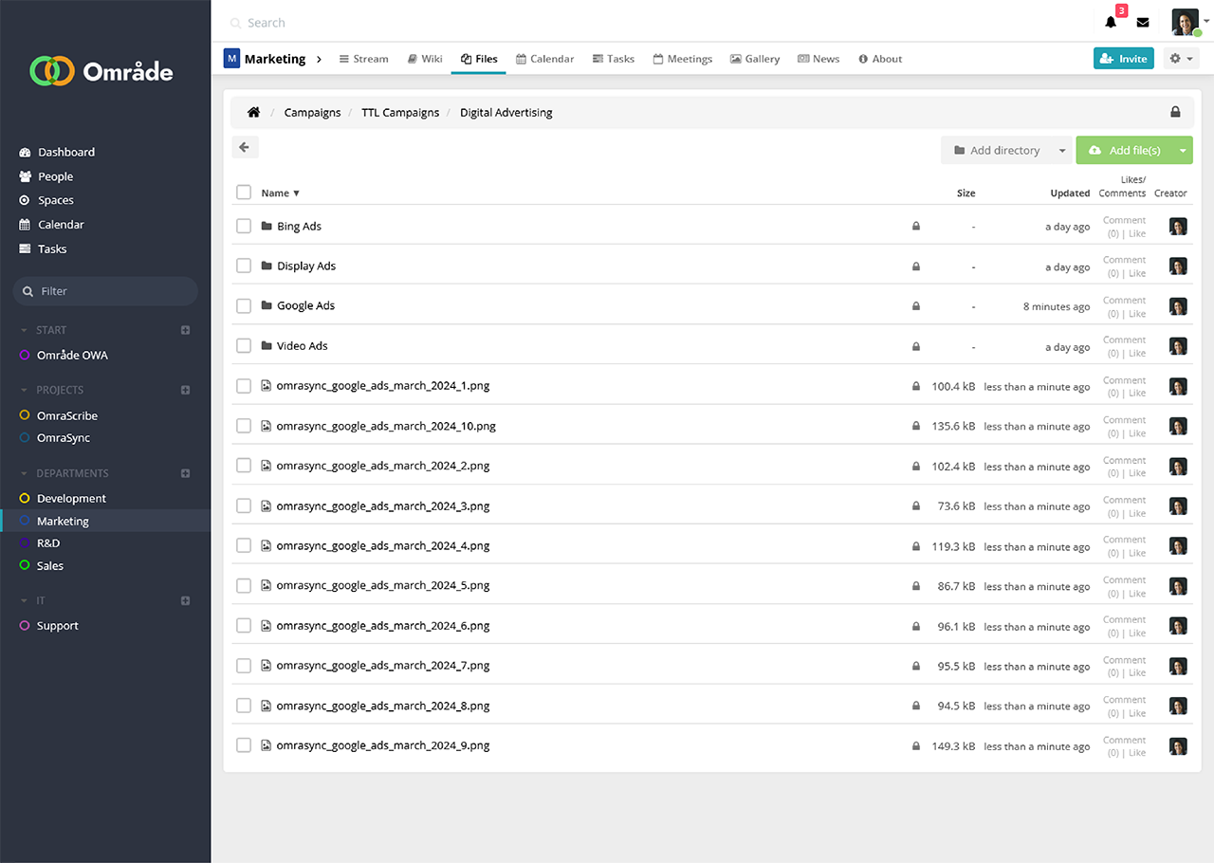Click plus icon beside DEPARTMENTS

pos(186,473)
